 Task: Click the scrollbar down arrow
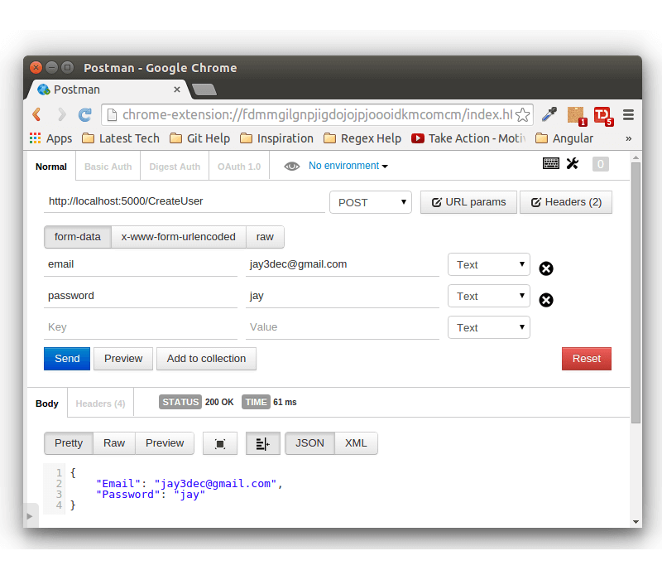pos(636,522)
